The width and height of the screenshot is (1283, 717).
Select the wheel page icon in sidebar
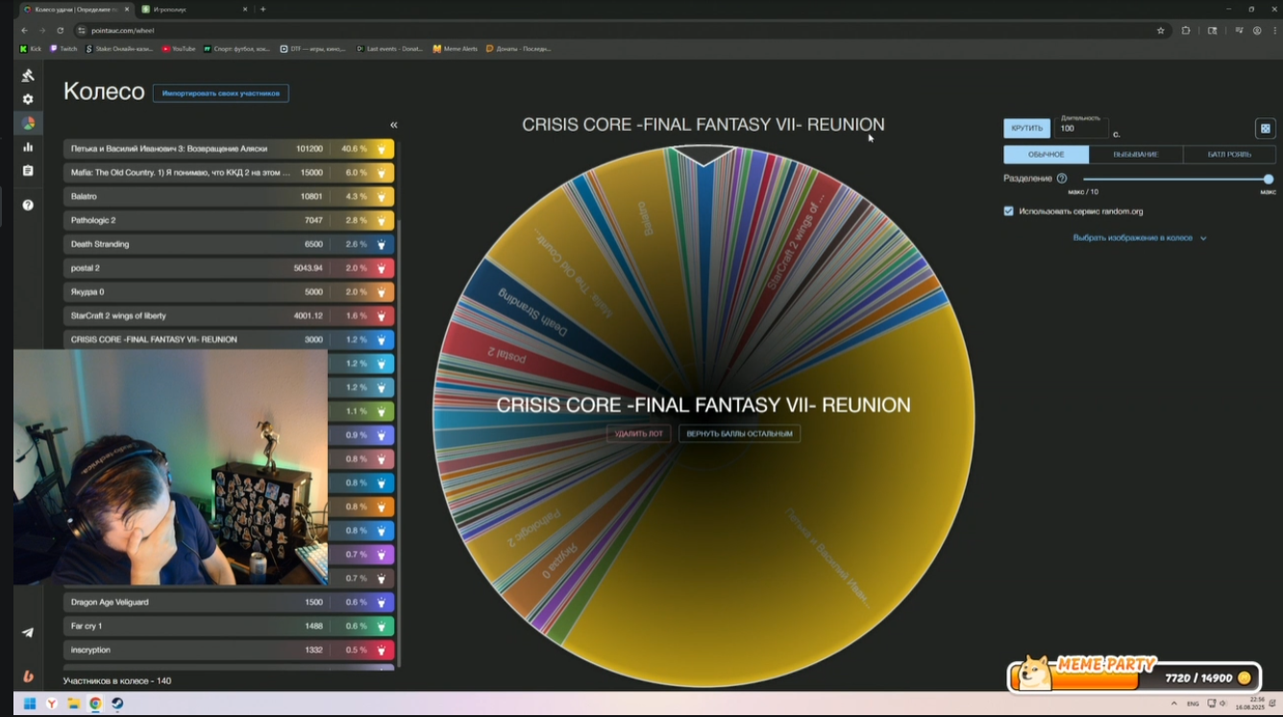(28, 123)
